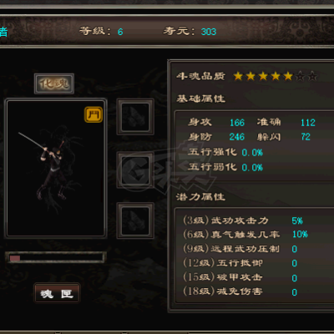
Task: Click the first gold quality star
Action: [238, 76]
